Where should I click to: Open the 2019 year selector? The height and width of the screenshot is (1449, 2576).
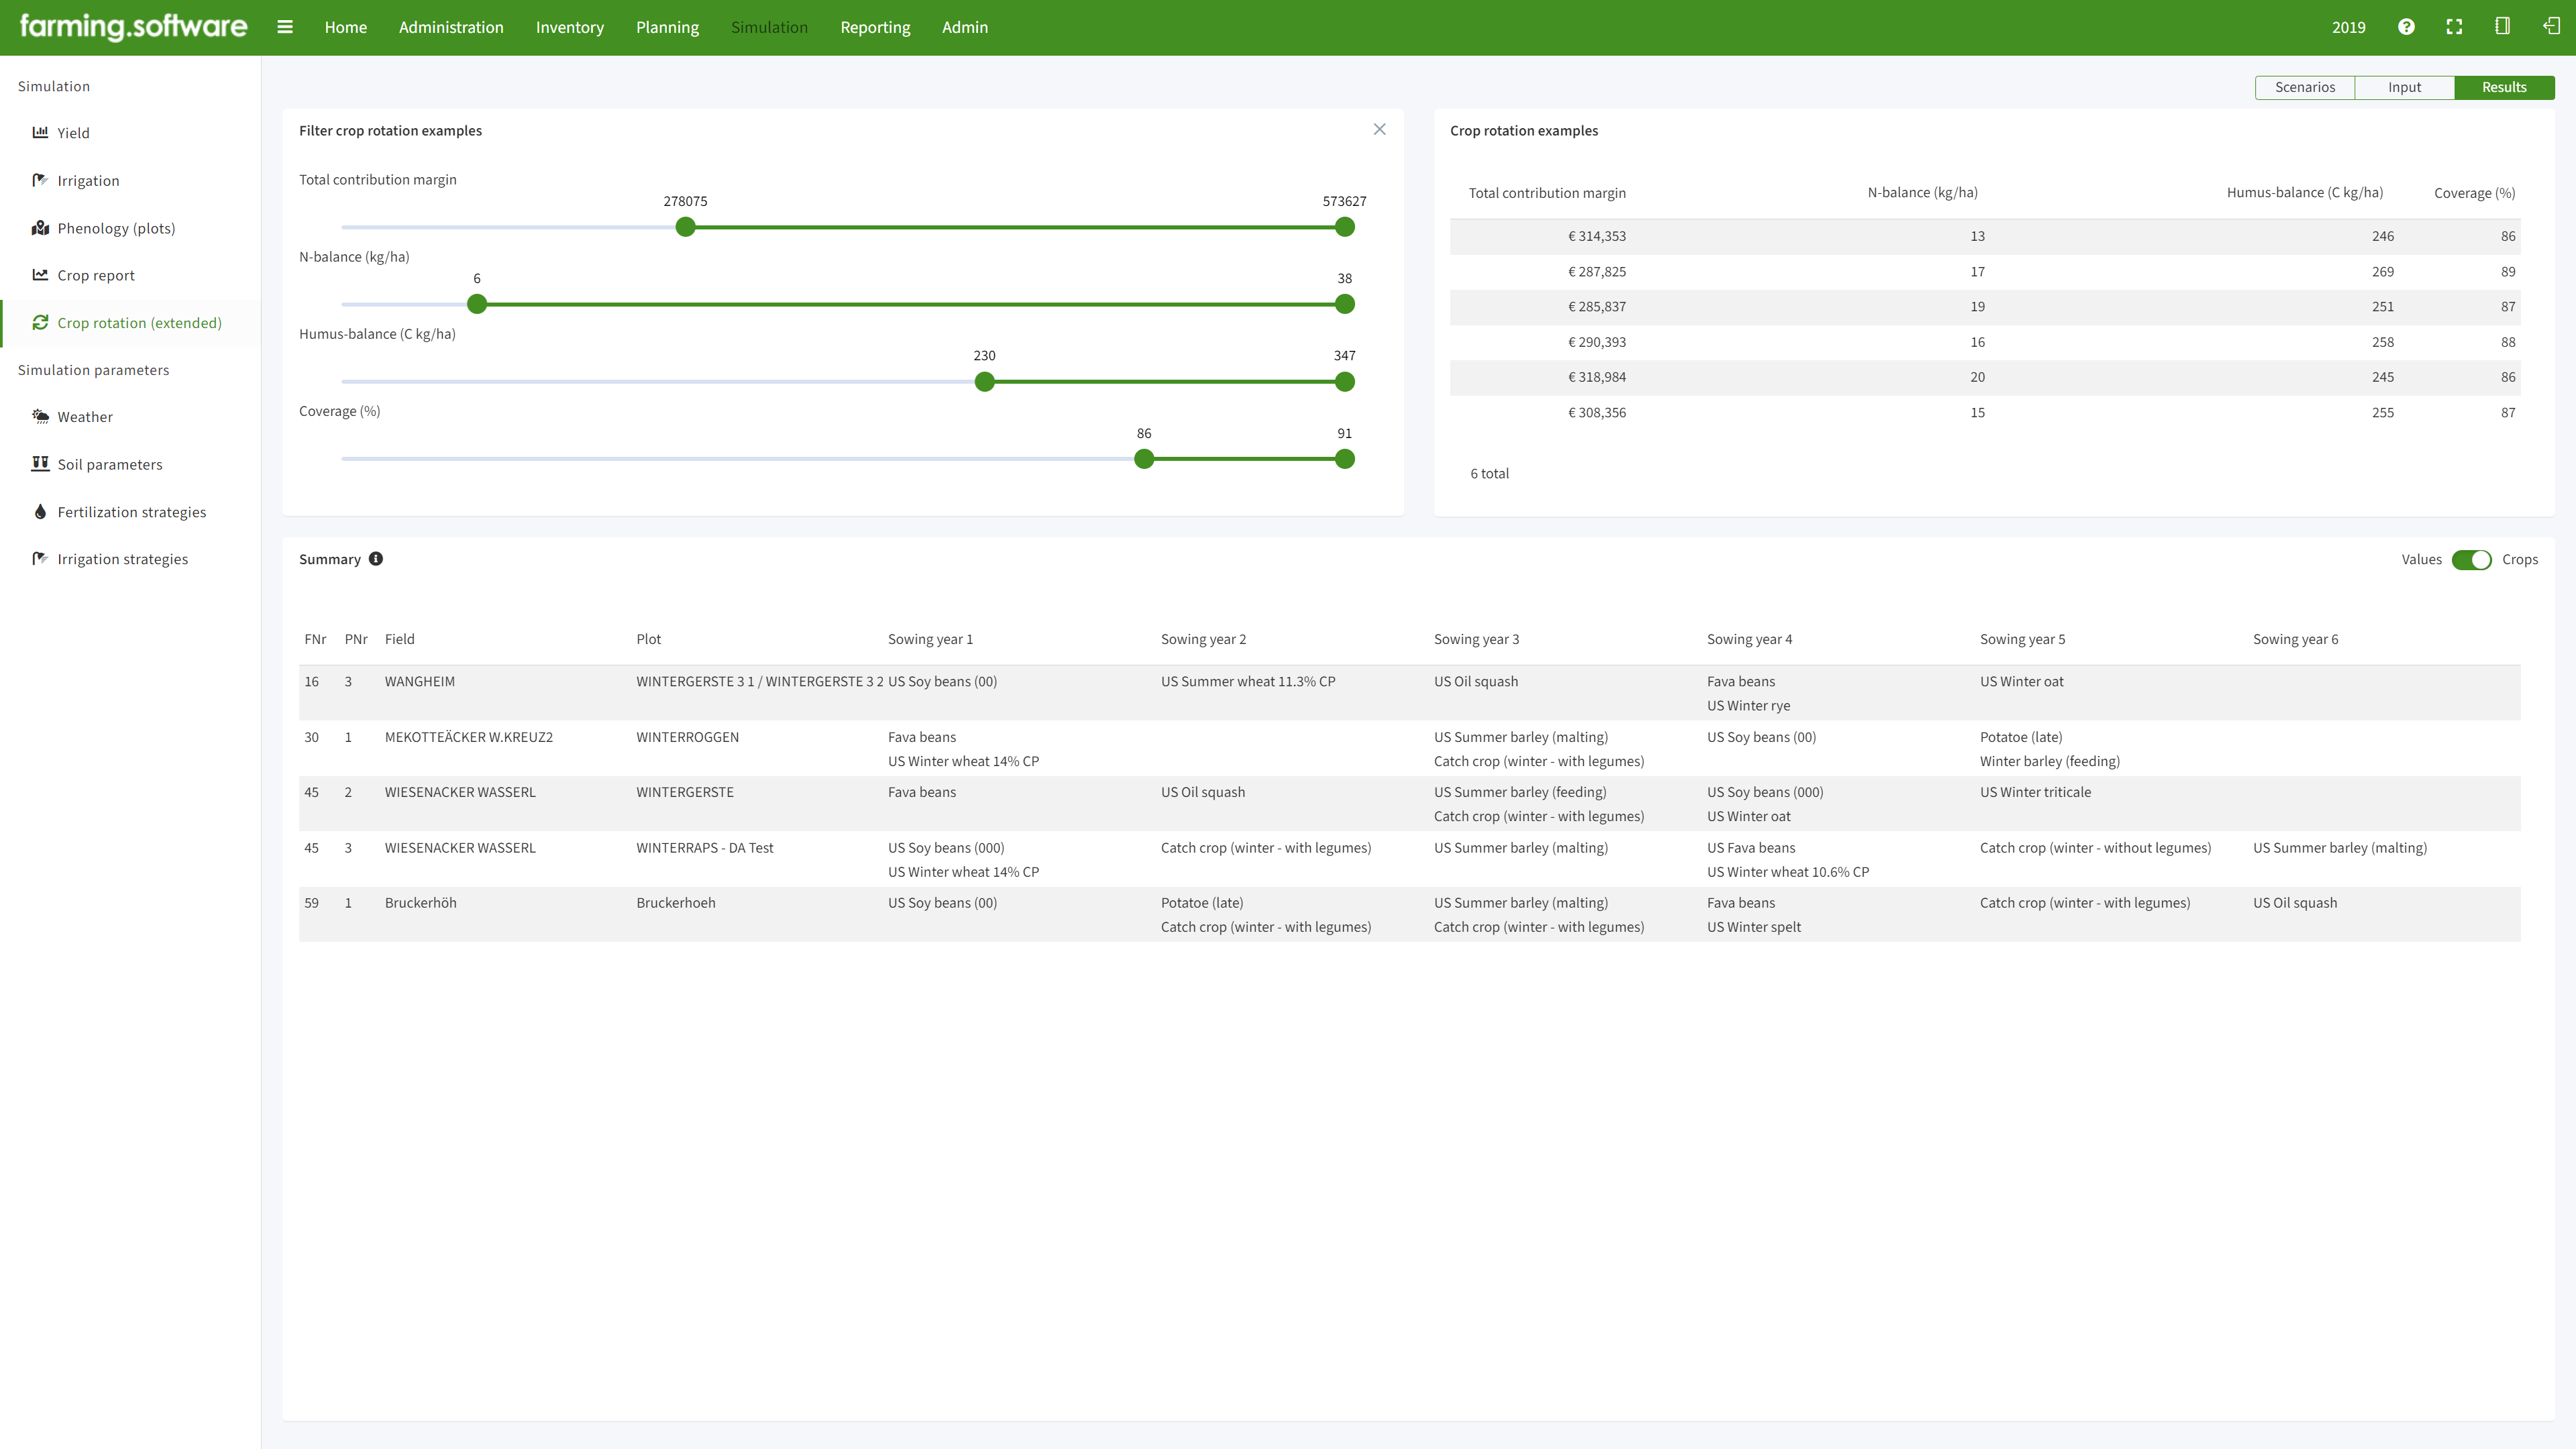pos(2348,27)
